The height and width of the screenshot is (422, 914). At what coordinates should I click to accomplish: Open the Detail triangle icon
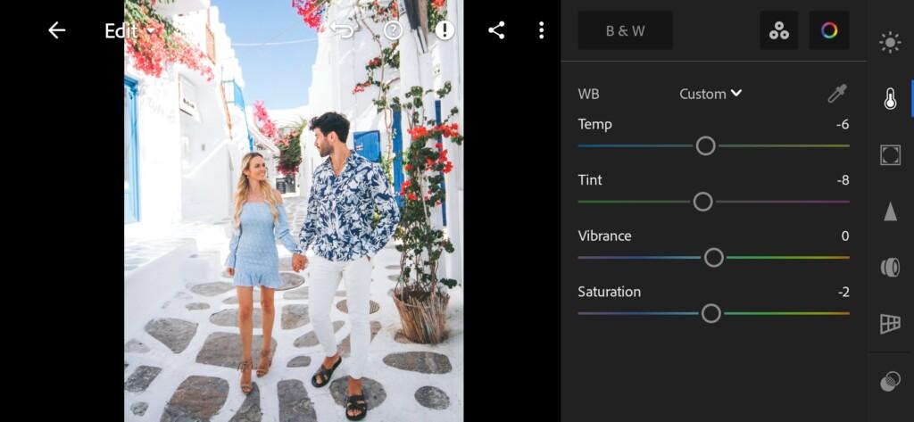[890, 211]
